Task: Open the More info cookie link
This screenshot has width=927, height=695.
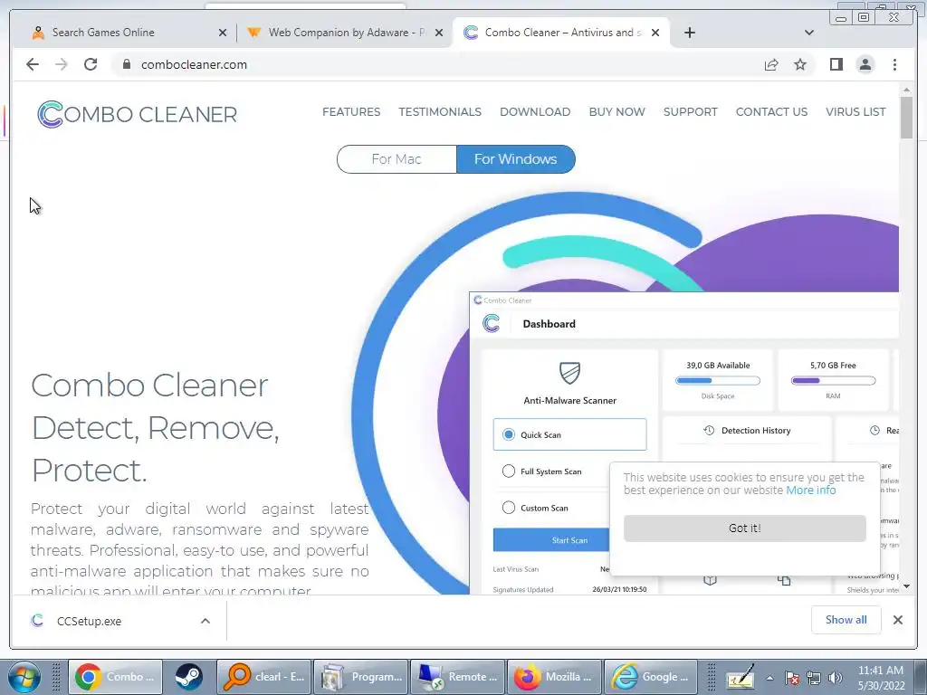Action: (810, 490)
